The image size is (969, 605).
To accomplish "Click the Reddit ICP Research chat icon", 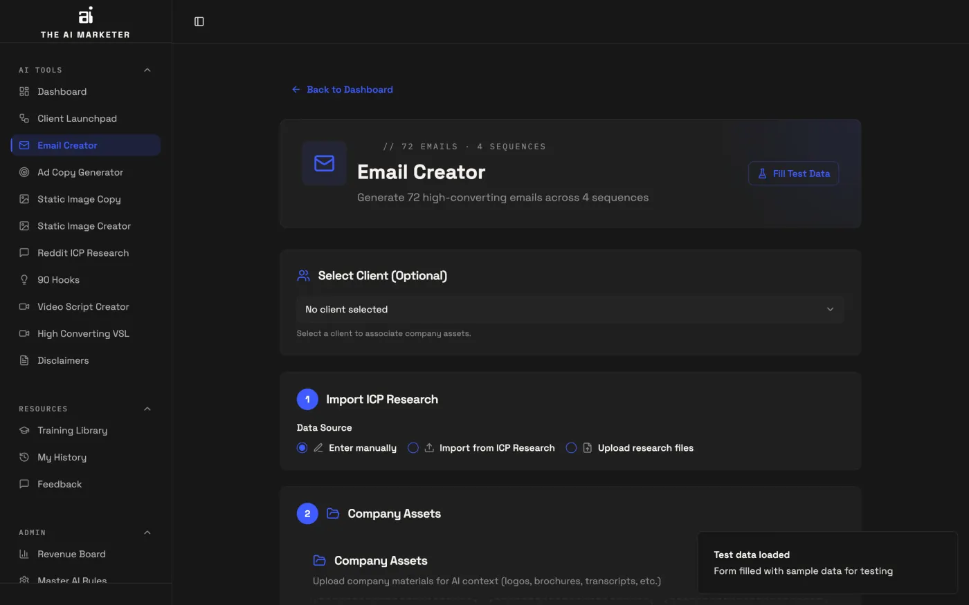I will coord(24,253).
